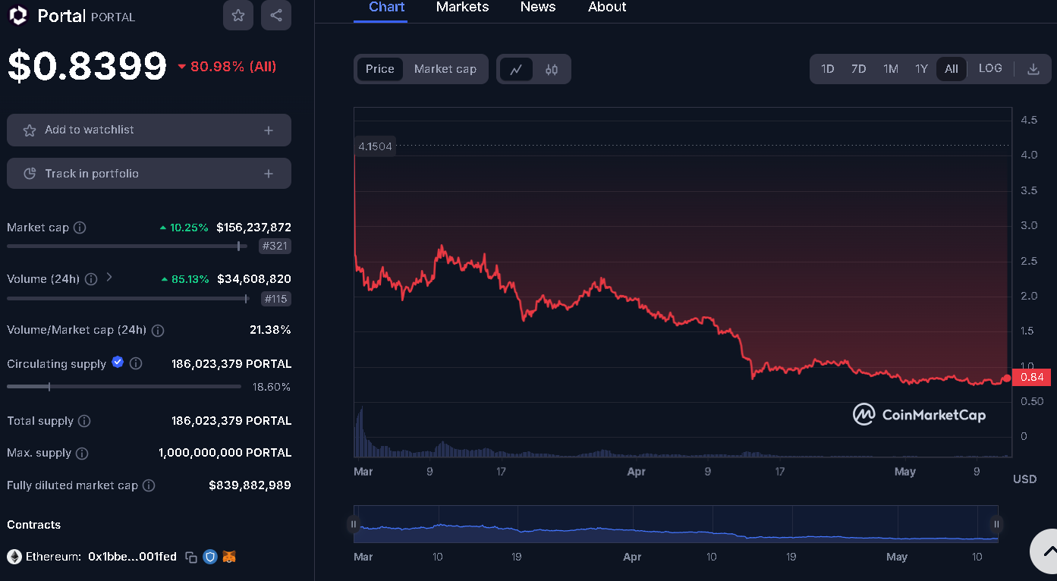Screen dimensions: 1057x581
Task: Download chart with the download icon
Action: click(1033, 69)
